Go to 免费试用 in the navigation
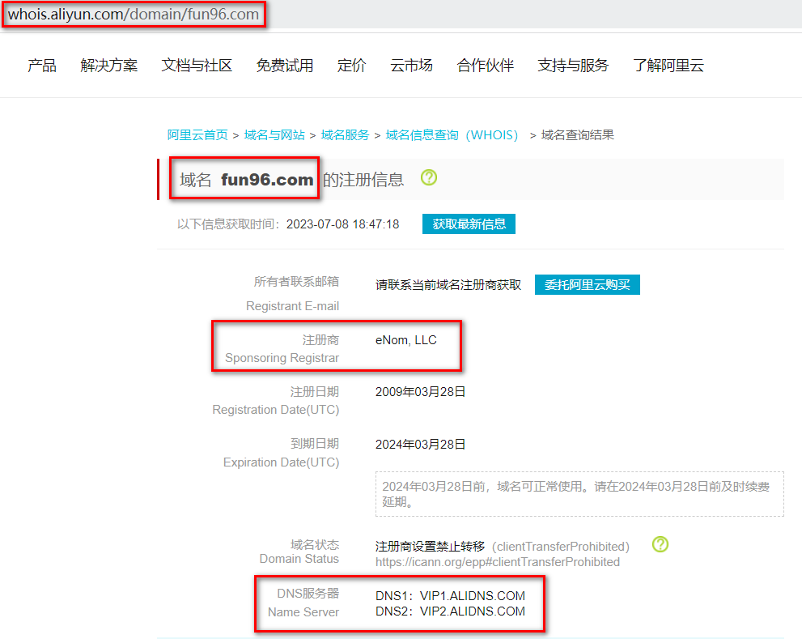802x639 pixels. pyautogui.click(x=285, y=66)
